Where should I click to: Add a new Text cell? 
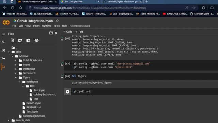click(x=79, y=32)
